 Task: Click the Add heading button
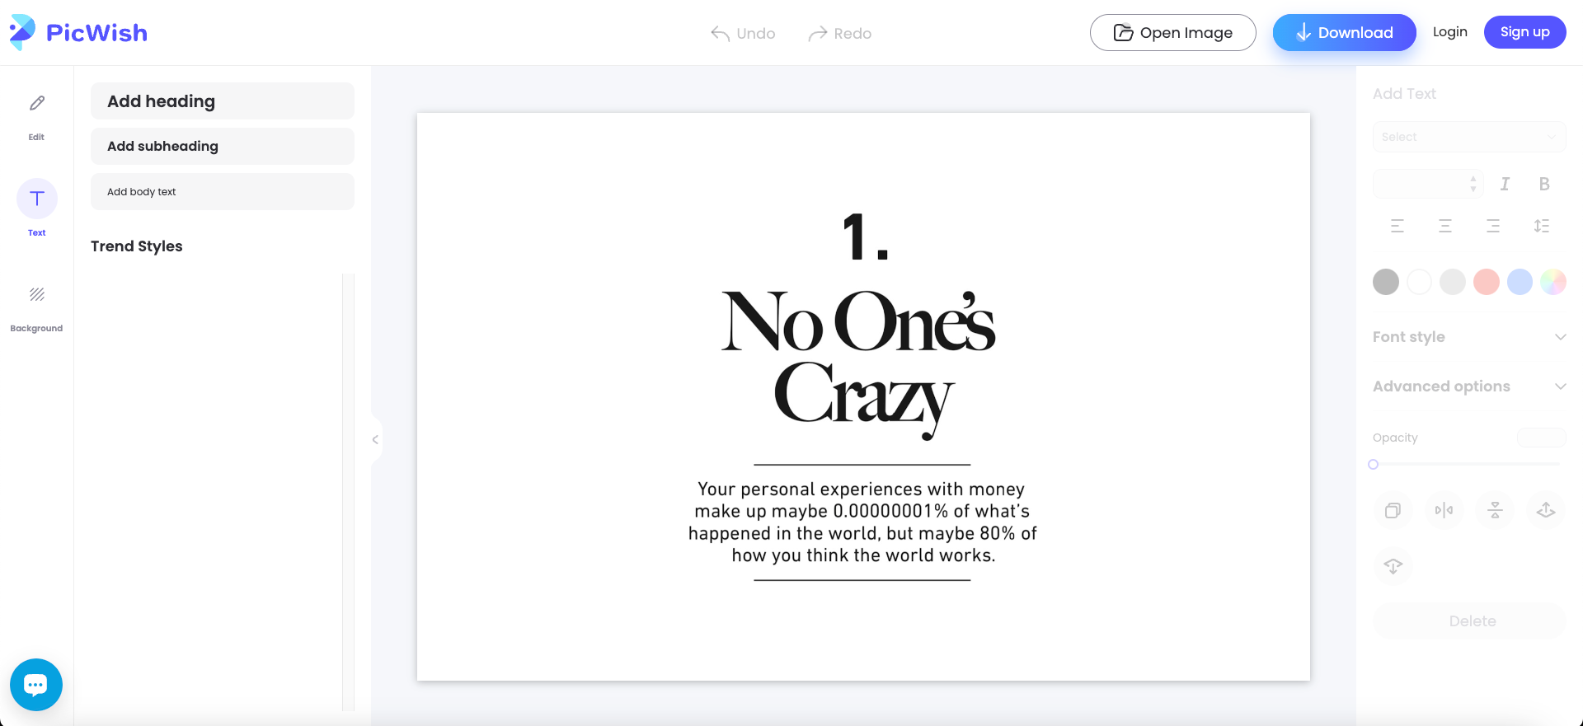click(223, 101)
